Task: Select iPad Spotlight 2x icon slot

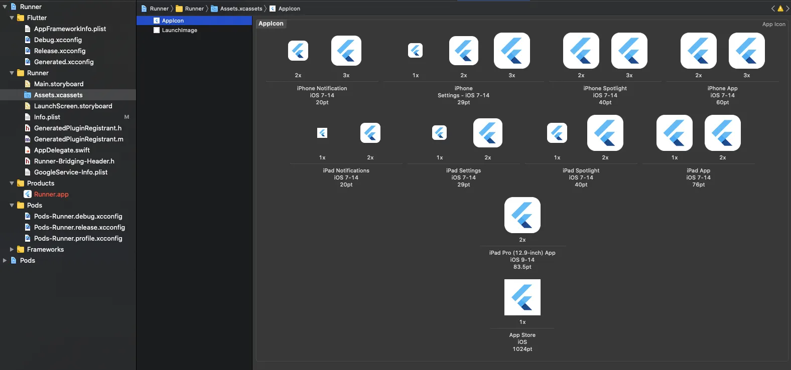Action: point(605,133)
